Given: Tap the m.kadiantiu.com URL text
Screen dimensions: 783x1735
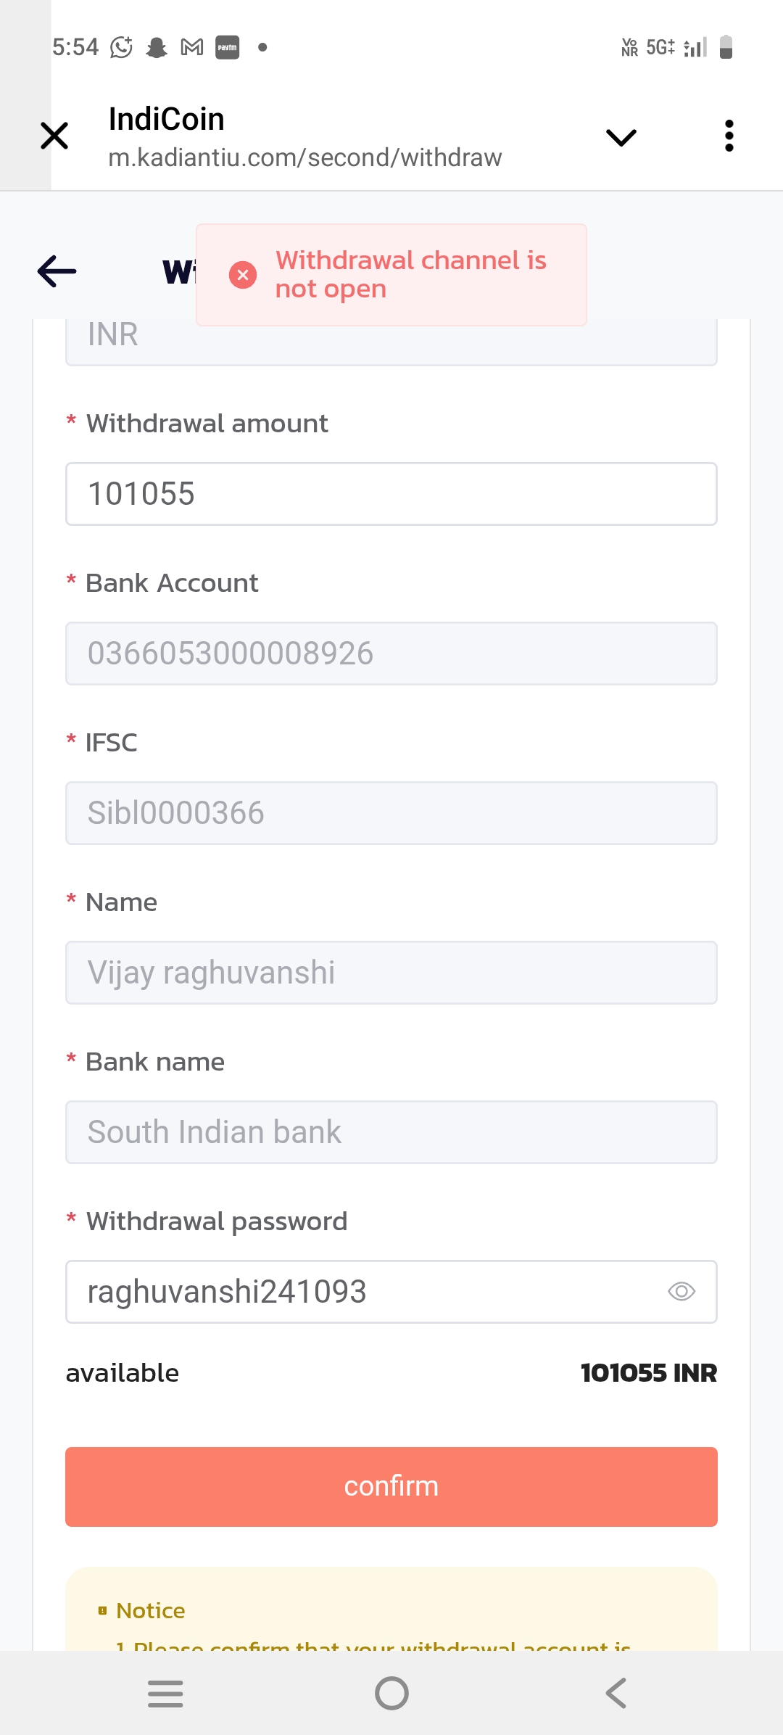Looking at the screenshot, I should click(304, 157).
